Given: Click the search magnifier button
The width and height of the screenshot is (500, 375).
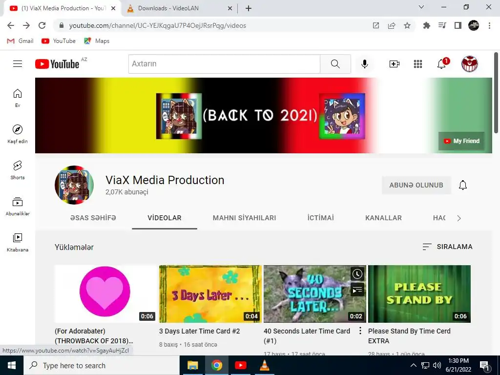Looking at the screenshot, I should (335, 64).
